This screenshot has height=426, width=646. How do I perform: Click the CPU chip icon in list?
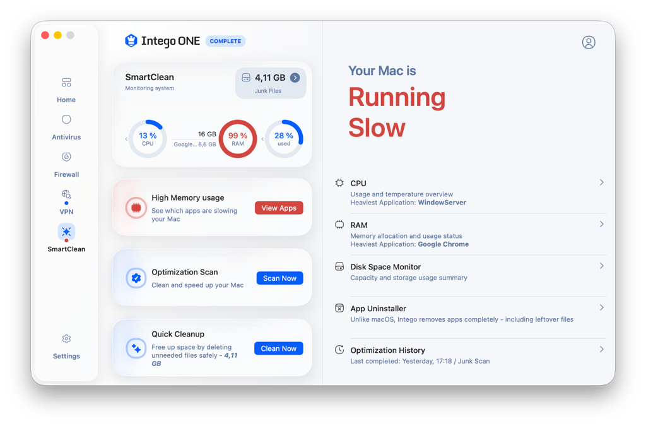[x=339, y=183]
